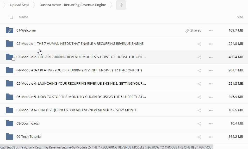This screenshot has height=149, width=248.
Task: Click the 07-Module 6 folder icon
Action: 10,110
